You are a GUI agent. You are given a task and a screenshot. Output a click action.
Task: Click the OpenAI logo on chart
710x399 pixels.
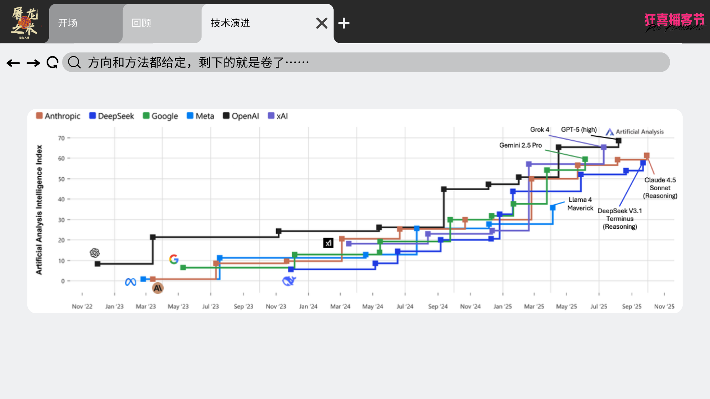coord(95,253)
